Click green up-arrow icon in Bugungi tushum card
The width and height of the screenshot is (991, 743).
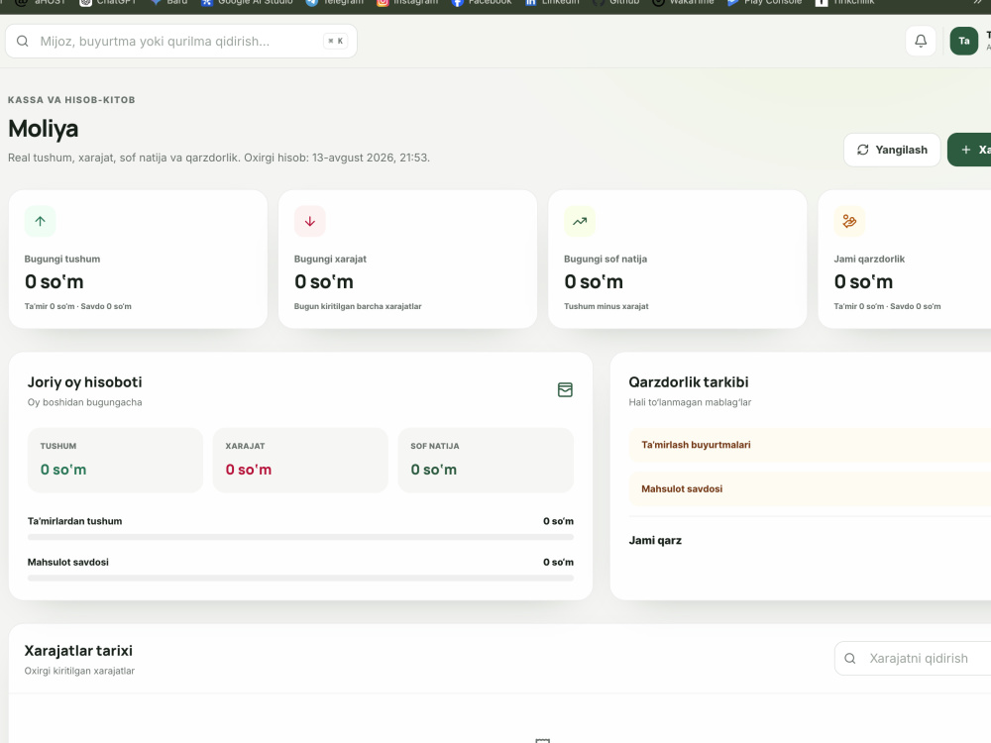click(40, 221)
